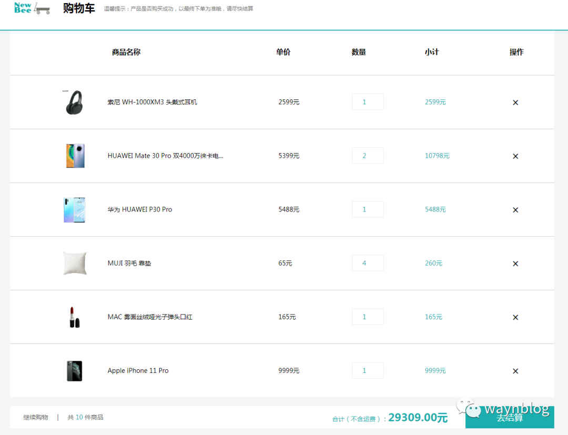Click the 260元 subtotal
This screenshot has height=435, width=568.
coord(433,264)
